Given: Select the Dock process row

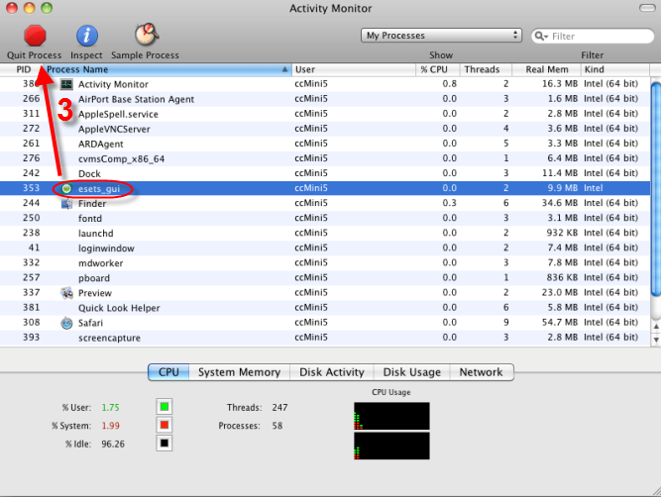Looking at the screenshot, I should click(x=325, y=173).
